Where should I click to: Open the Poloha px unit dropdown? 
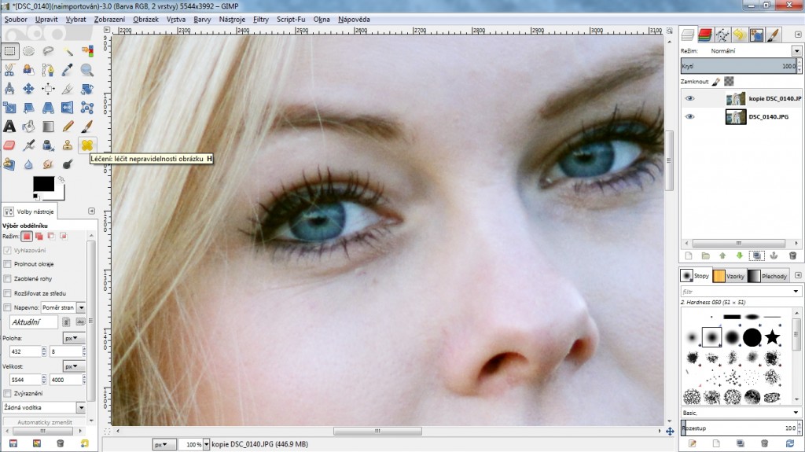point(74,338)
